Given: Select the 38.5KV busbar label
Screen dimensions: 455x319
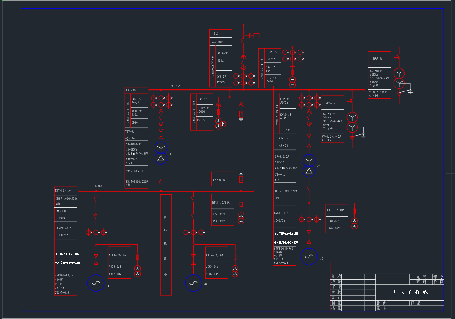Looking at the screenshot, I should click(177, 86).
